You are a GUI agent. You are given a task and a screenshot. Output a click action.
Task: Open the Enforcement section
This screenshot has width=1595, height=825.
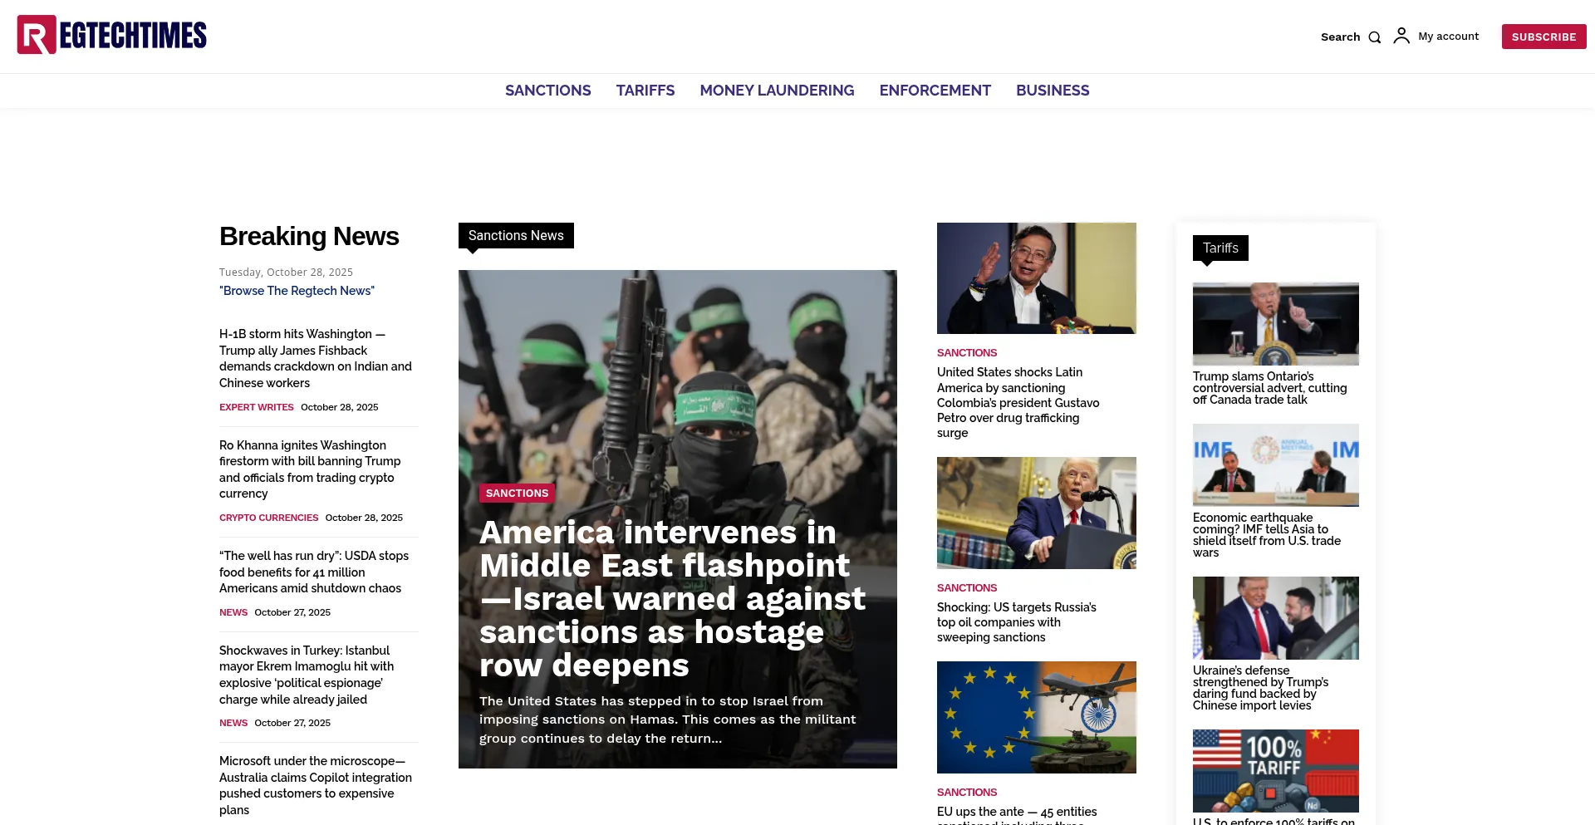(x=935, y=91)
